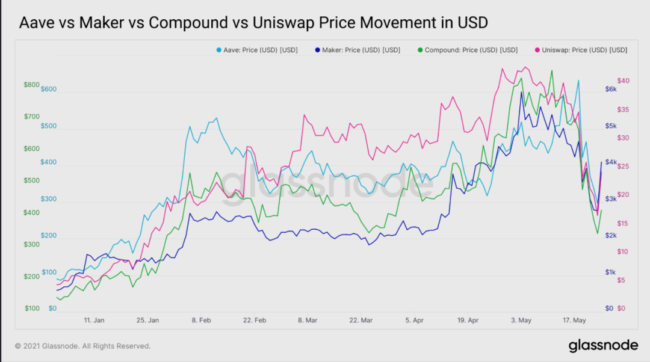Click the 11. Jan date axis label
Image resolution: width=650 pixels, height=362 pixels.
click(94, 320)
